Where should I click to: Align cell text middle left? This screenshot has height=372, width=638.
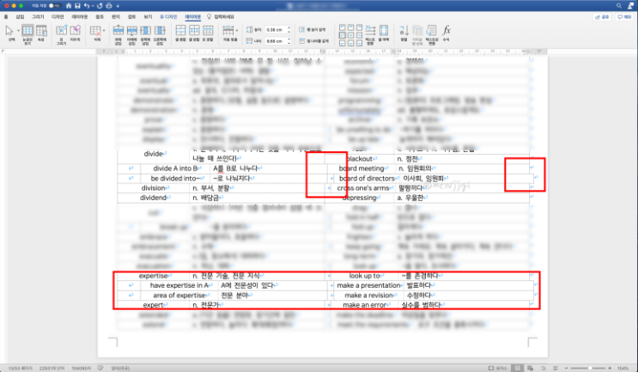click(343, 35)
